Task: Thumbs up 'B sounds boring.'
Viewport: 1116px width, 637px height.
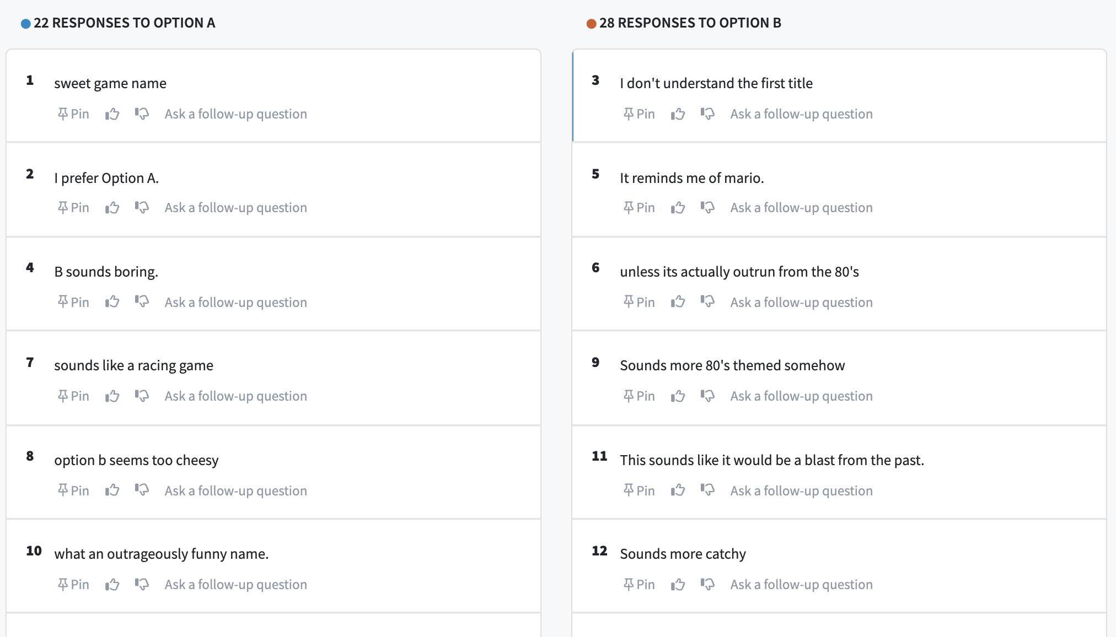Action: point(112,303)
